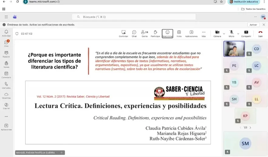The height and width of the screenshot is (157, 268).
Task: Select participant tile PE
Action: pos(234,66)
